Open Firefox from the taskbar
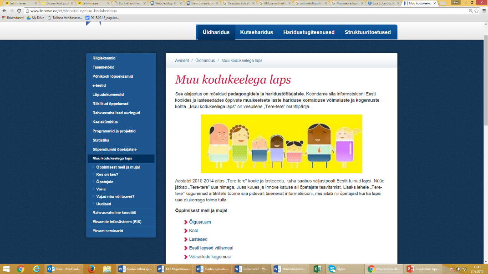Screen dimensions: 488x274 [91, 269]
